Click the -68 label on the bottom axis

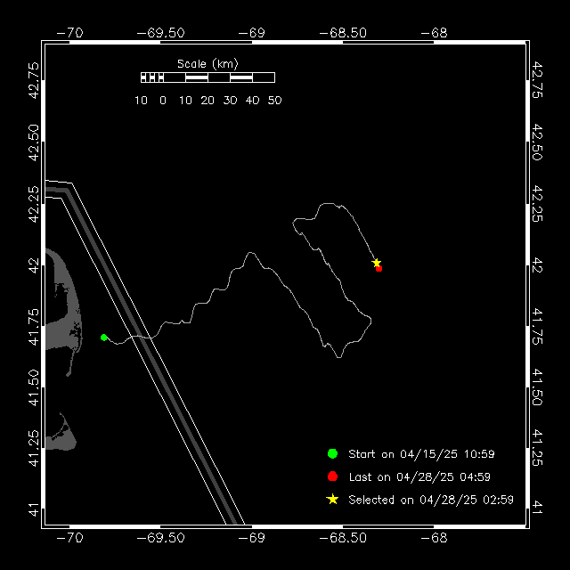pos(438,538)
